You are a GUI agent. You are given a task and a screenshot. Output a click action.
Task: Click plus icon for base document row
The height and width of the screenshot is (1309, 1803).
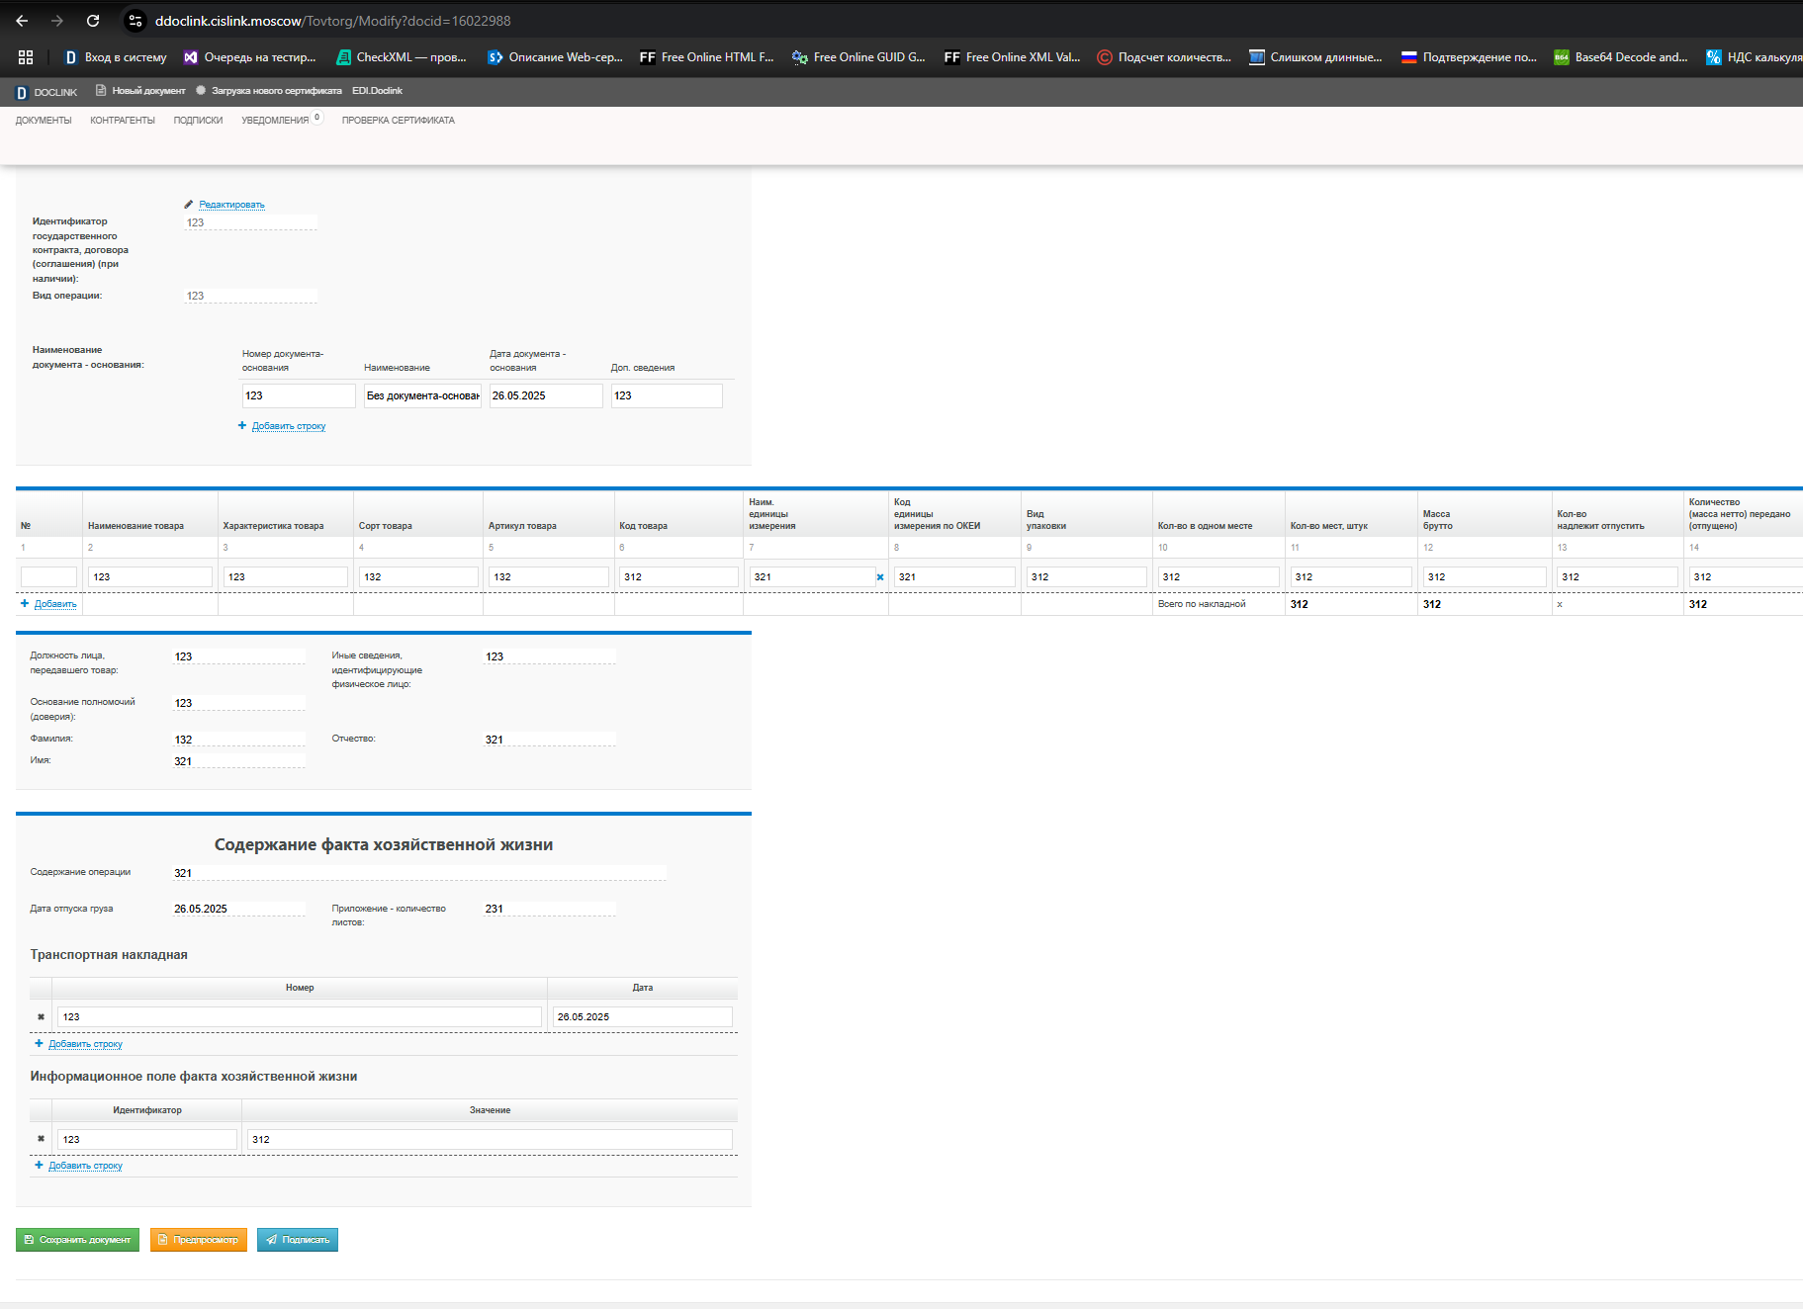[x=242, y=426]
